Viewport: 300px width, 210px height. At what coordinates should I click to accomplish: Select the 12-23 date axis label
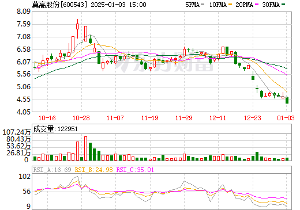[253, 118]
